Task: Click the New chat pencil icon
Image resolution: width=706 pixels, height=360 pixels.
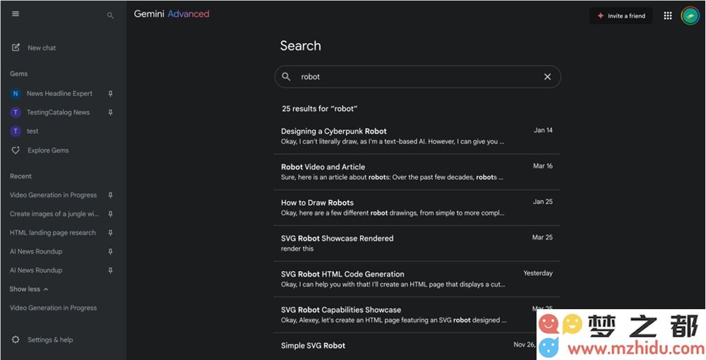Action: [16, 48]
